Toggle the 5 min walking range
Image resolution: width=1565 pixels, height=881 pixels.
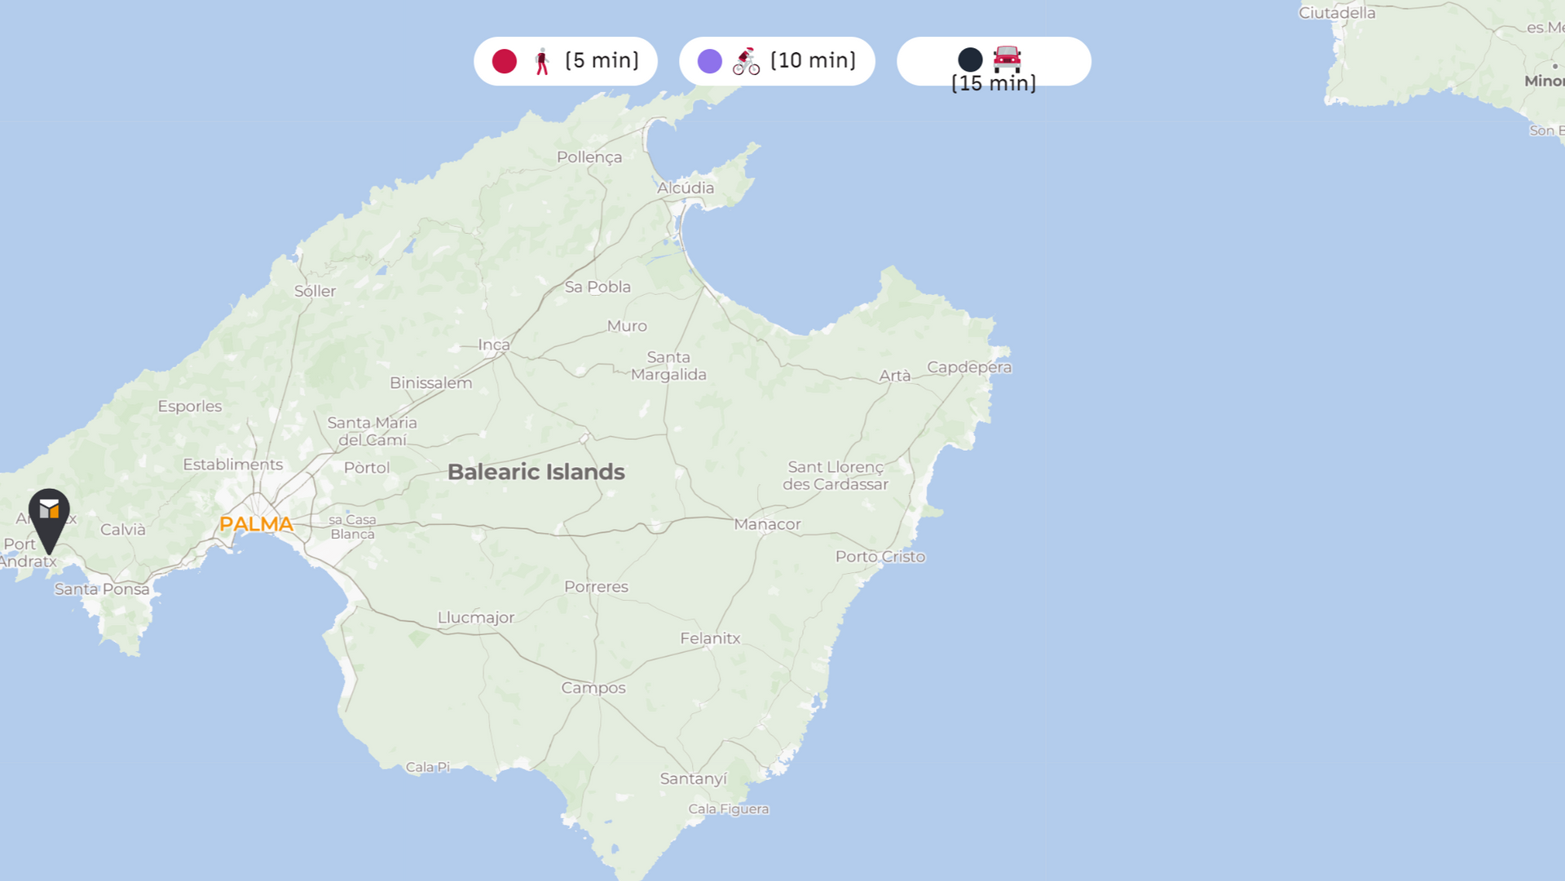tap(602, 61)
